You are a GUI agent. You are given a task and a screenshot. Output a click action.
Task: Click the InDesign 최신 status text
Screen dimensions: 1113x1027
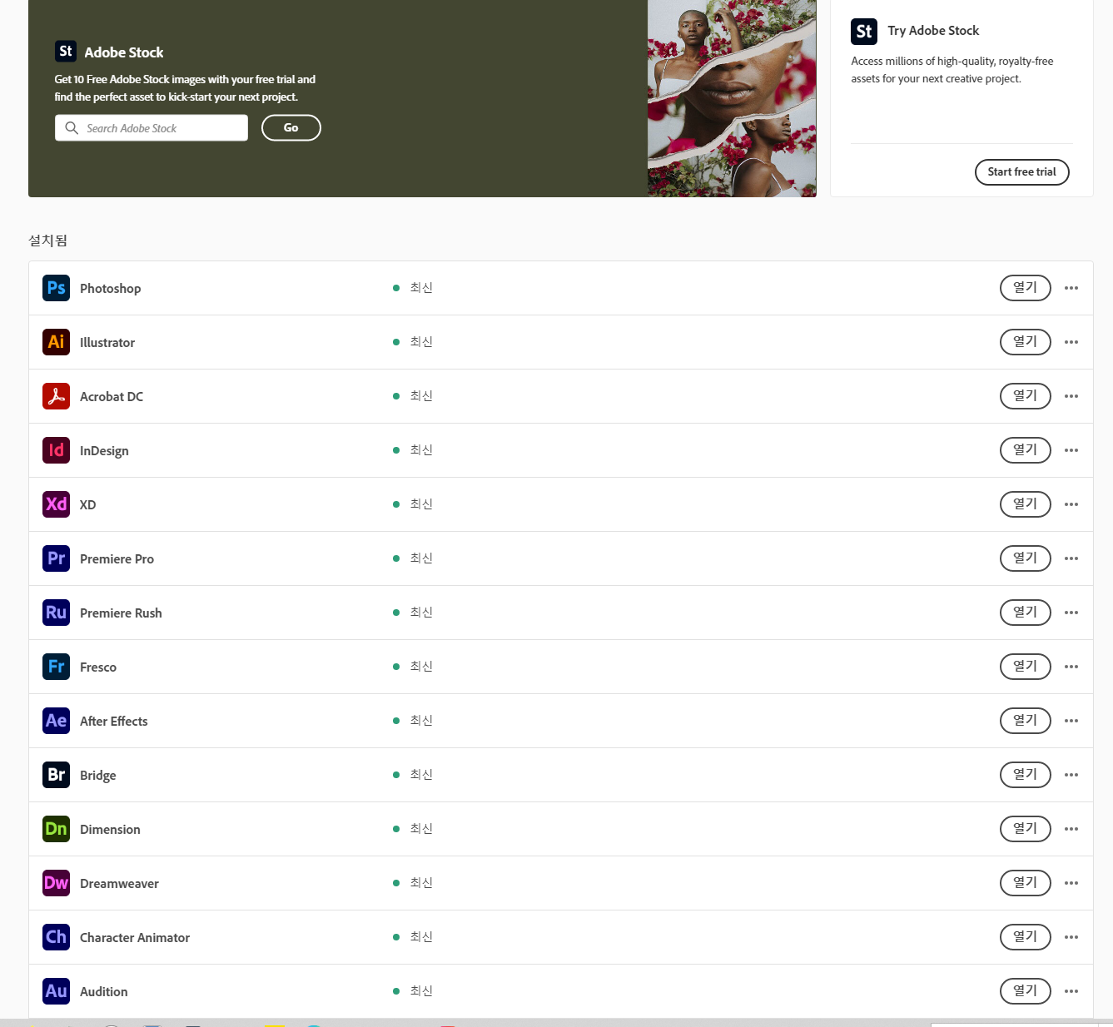421,450
